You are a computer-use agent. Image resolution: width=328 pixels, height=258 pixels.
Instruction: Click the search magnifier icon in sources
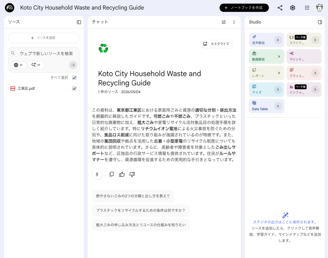(x=13, y=53)
